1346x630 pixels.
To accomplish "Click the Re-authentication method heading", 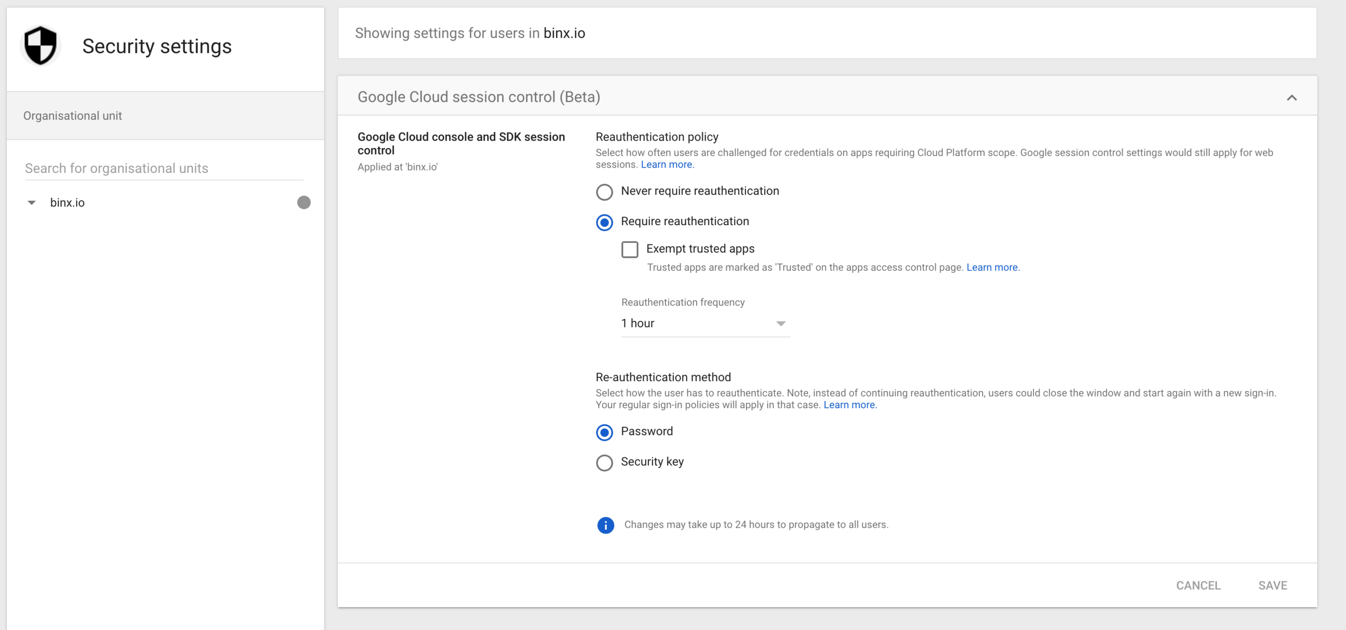I will point(663,377).
